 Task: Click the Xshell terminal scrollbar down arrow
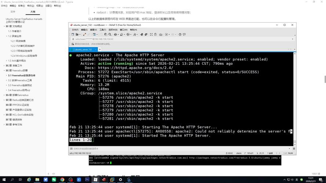click(294, 145)
